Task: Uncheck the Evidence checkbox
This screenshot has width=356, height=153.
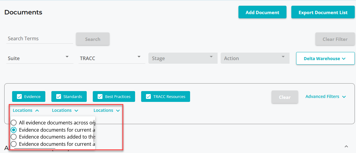Action: (x=20, y=96)
